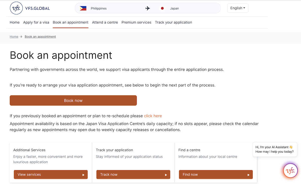Image resolution: width=301 pixels, height=184 pixels.
Task: Click the arrow on View services button
Action: click(x=84, y=175)
